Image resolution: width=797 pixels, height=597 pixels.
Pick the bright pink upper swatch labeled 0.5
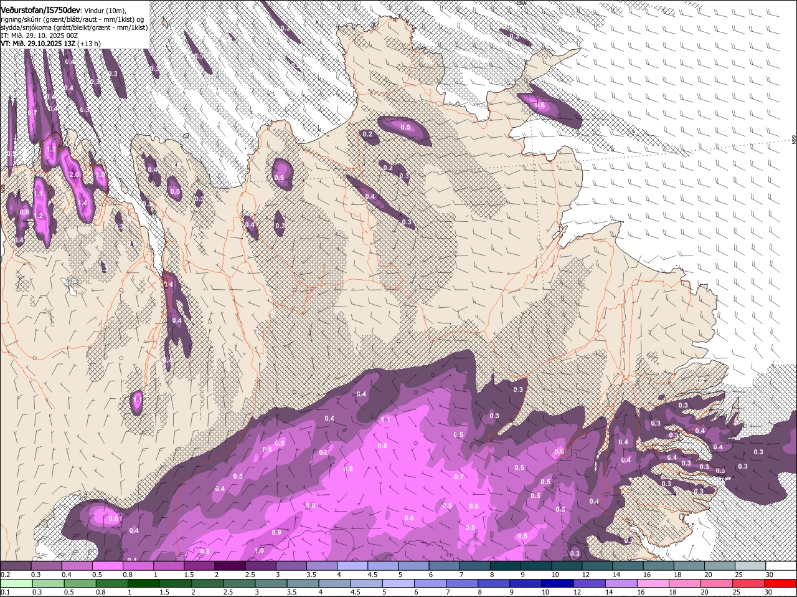[107, 566]
